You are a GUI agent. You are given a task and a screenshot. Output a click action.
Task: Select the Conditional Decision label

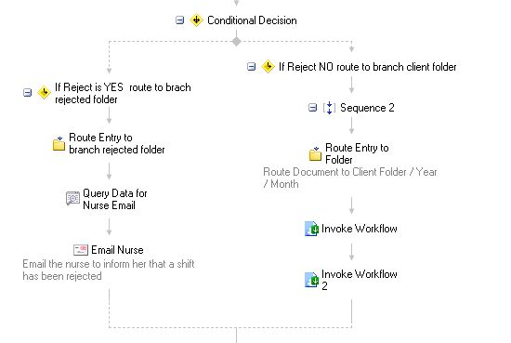(x=252, y=20)
